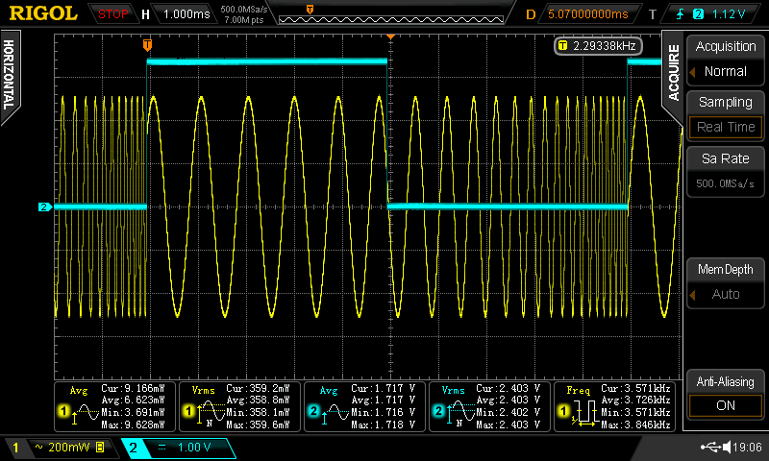Click the 500.0MSa/s value in Sa Rate
This screenshot has height=461, width=769.
click(x=726, y=183)
